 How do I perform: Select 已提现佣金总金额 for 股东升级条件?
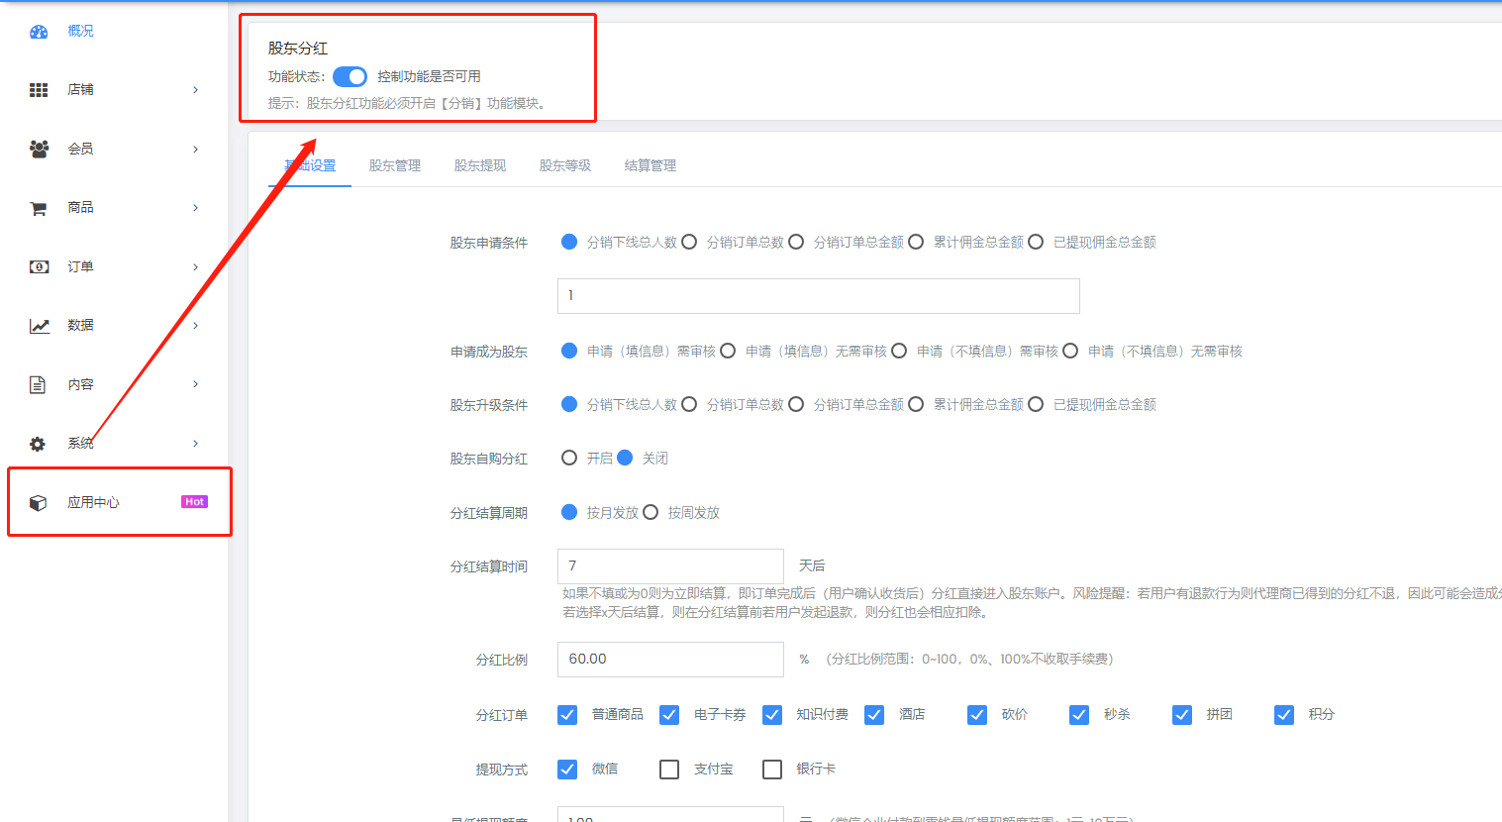point(1036,404)
